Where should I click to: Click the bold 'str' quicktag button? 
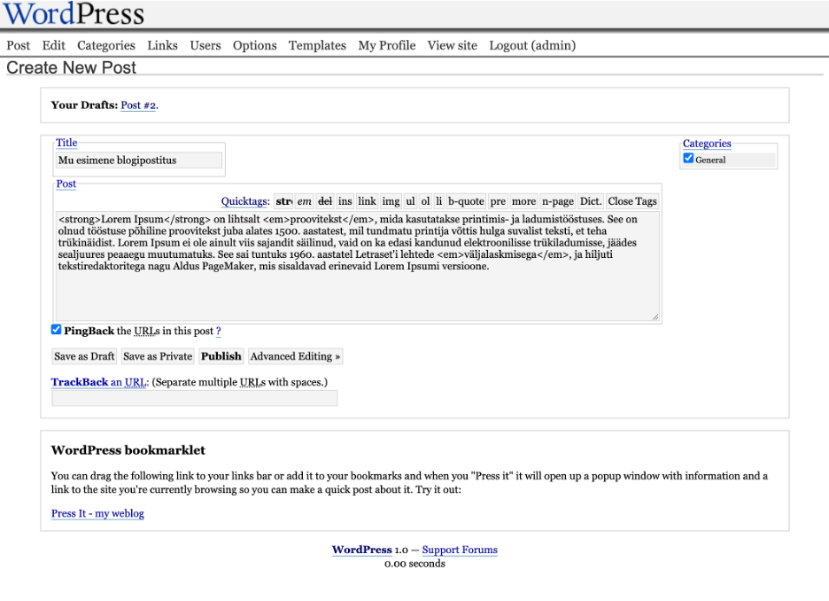click(283, 201)
